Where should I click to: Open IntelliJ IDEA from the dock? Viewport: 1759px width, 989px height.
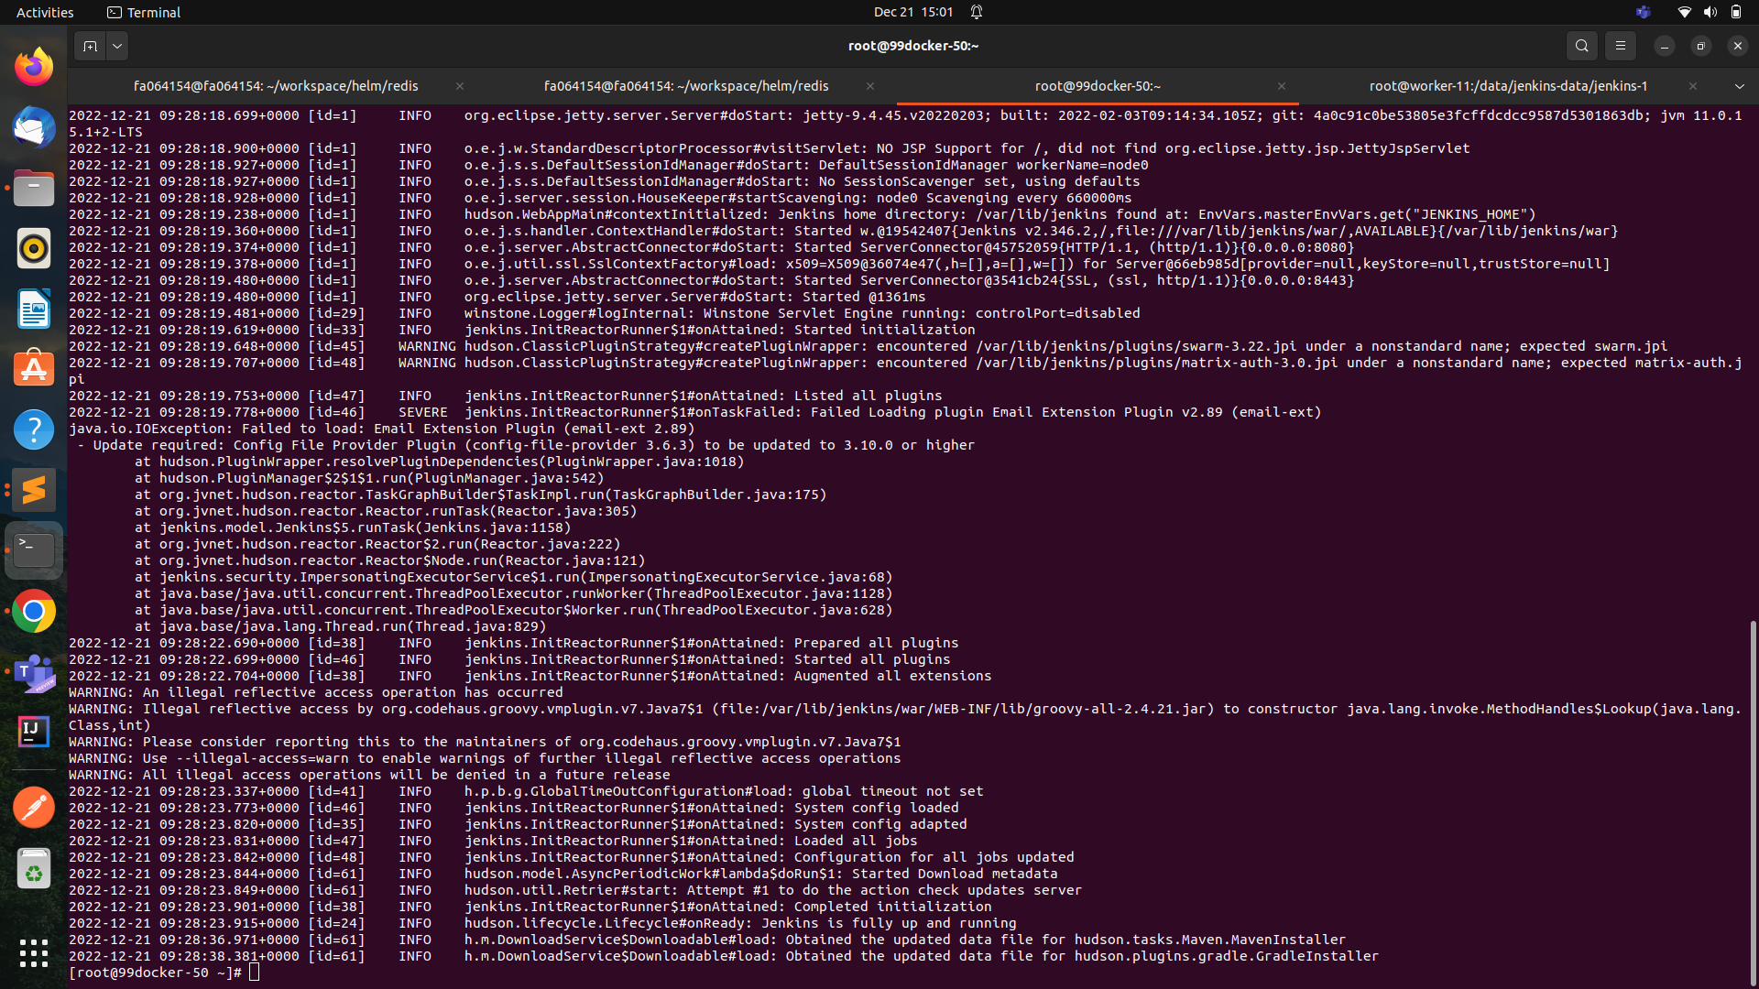point(33,732)
